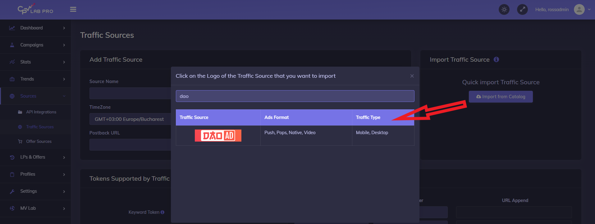Switch light/dark theme sun icon
Viewport: 595px width, 224px height.
point(504,10)
